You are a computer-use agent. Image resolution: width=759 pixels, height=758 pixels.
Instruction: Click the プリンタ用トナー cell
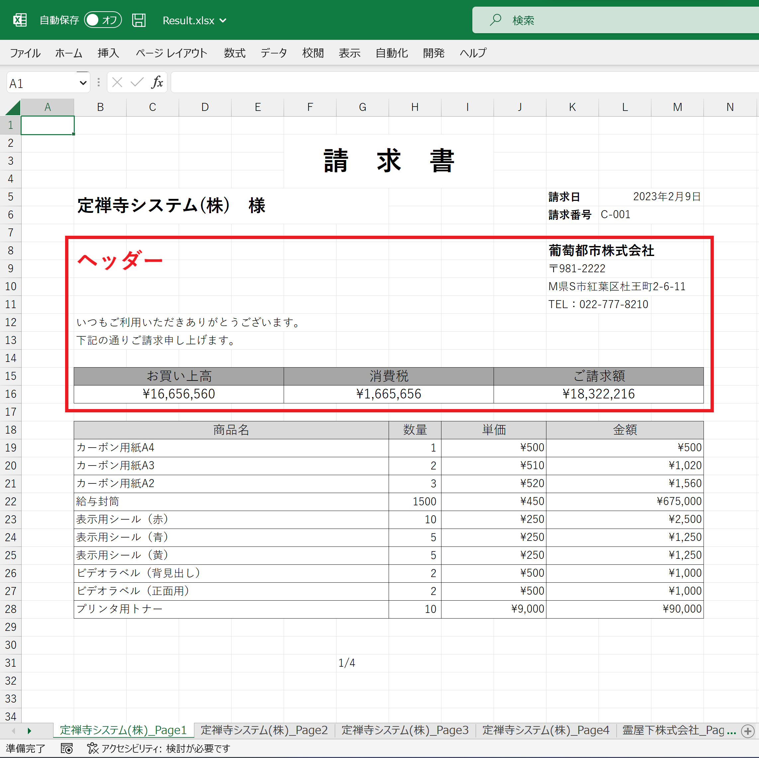pos(231,609)
